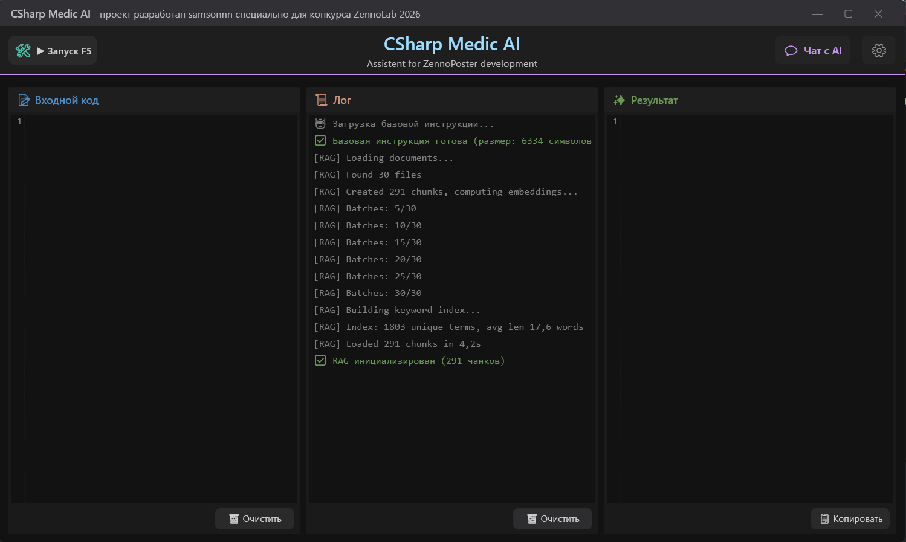Click the trash icon in the input panel's Очистить
This screenshot has height=542, width=906.
(234, 519)
